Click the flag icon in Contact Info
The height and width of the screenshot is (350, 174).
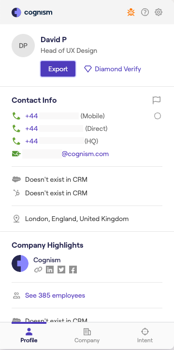point(157,100)
